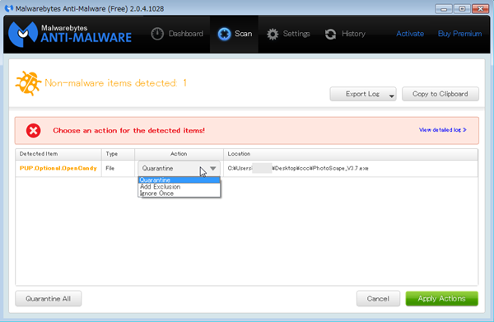Click the orange bug detection icon
The image size is (494, 322).
[x=28, y=83]
